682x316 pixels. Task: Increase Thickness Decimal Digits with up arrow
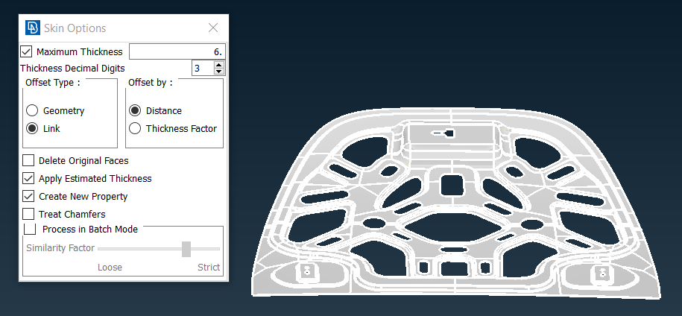point(219,65)
